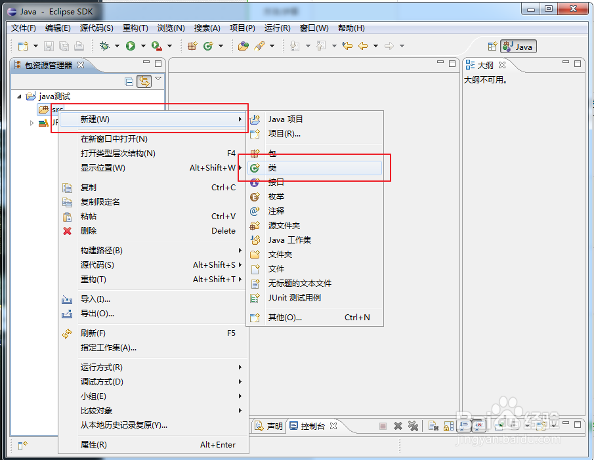
Task: Select 注释 in the New submenu
Action: pos(314,211)
